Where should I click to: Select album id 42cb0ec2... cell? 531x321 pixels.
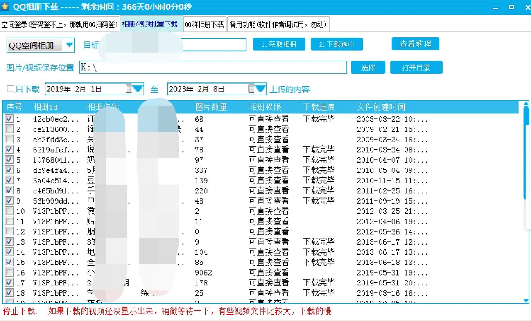coord(56,119)
